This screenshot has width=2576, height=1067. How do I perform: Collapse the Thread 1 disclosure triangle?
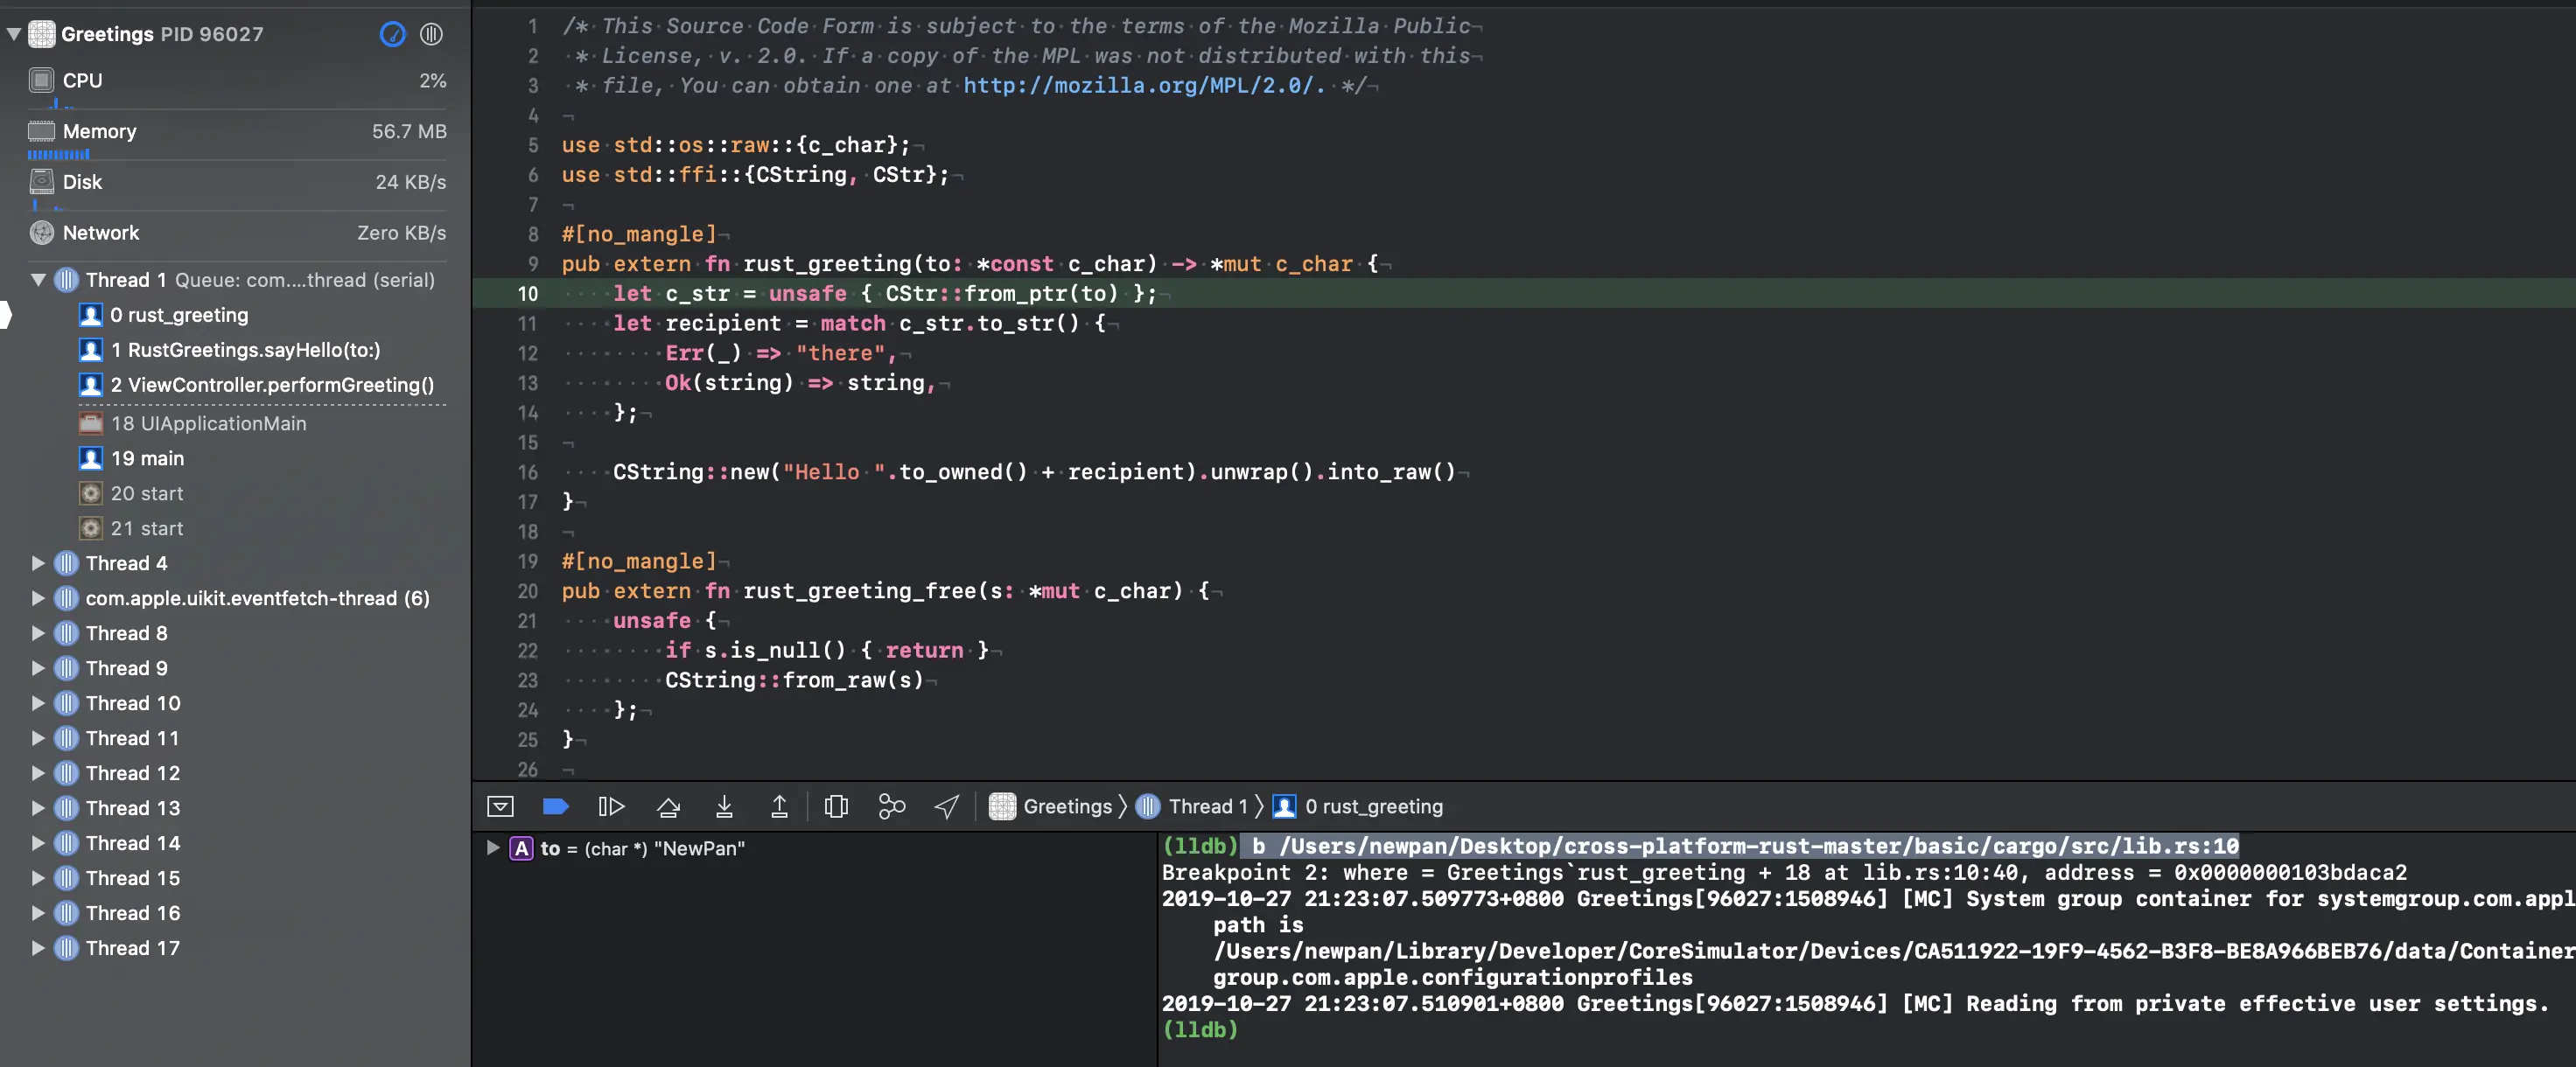[x=38, y=280]
